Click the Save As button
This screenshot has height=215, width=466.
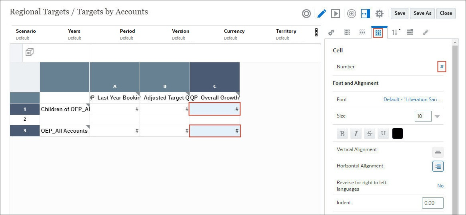pos(422,13)
